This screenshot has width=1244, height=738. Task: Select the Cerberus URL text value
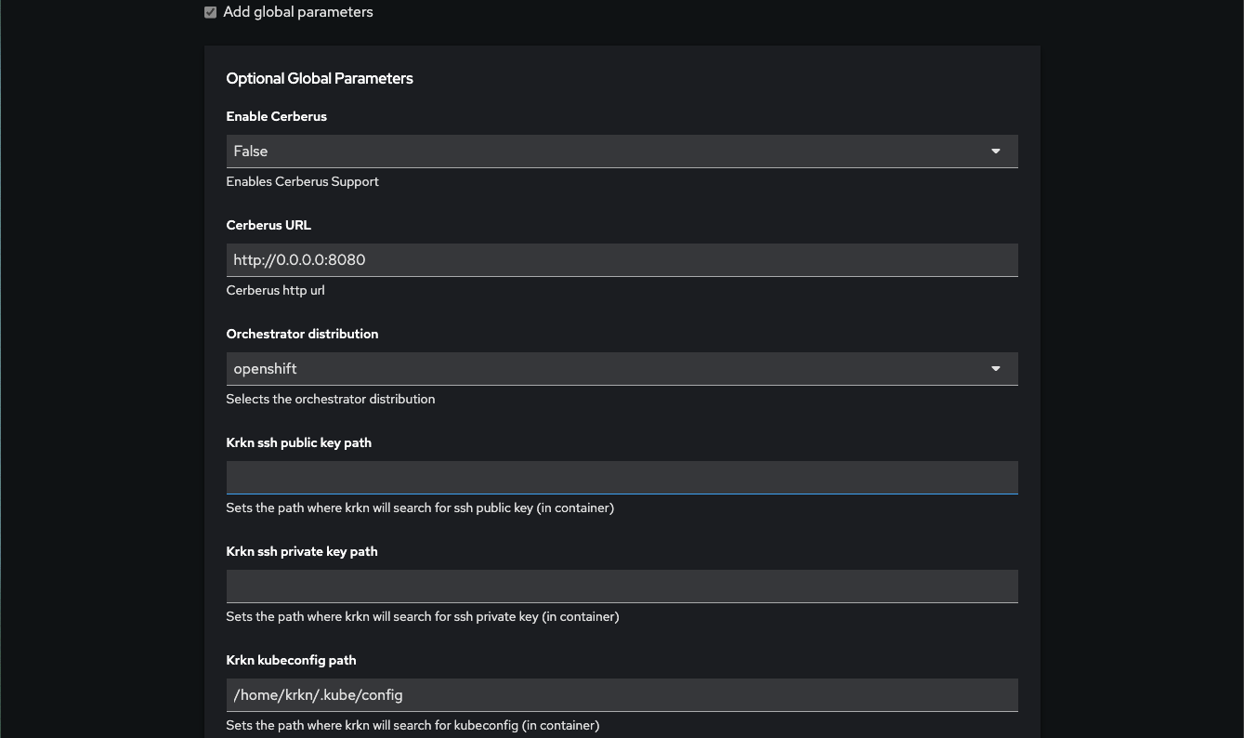(x=299, y=259)
